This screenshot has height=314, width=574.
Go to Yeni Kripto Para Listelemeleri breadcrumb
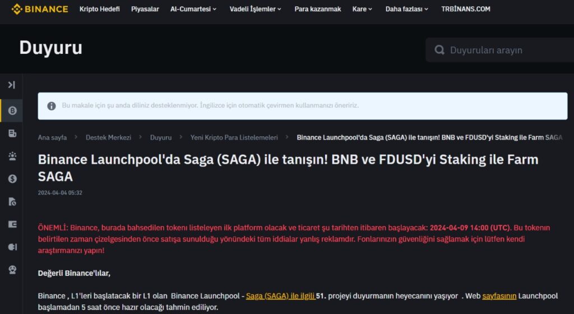234,137
